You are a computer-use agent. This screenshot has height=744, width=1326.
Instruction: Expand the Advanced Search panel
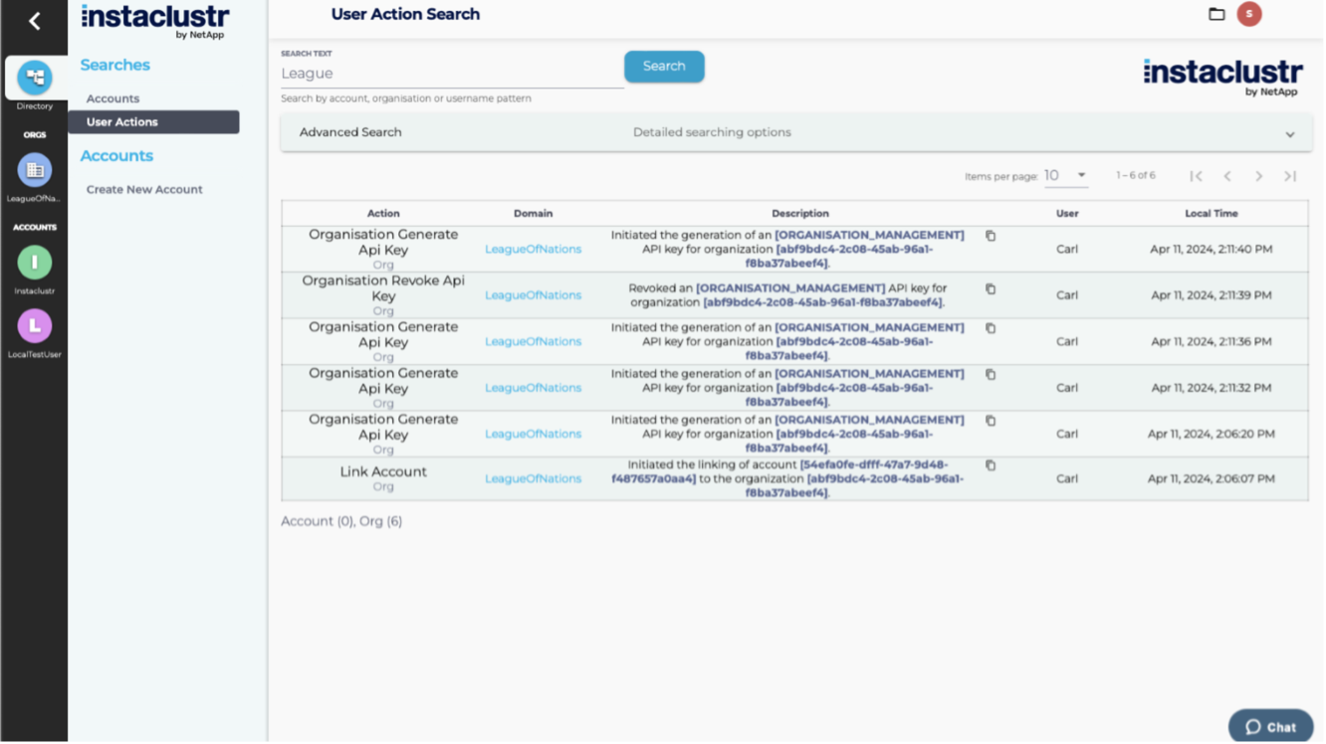point(797,132)
